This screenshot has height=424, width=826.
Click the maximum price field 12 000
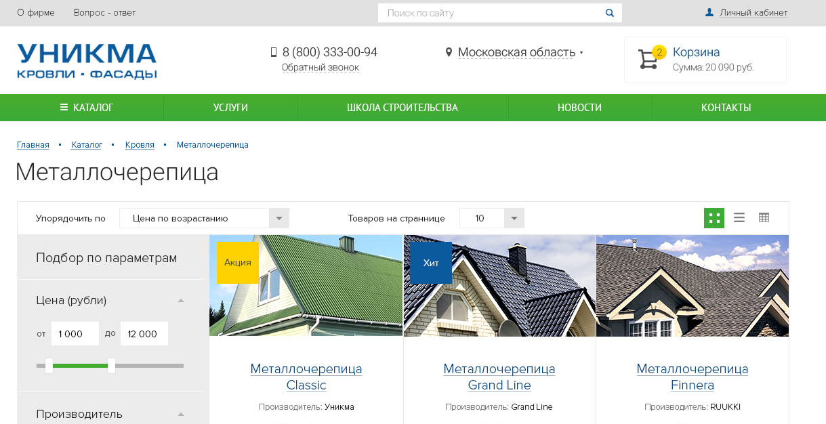pyautogui.click(x=144, y=334)
